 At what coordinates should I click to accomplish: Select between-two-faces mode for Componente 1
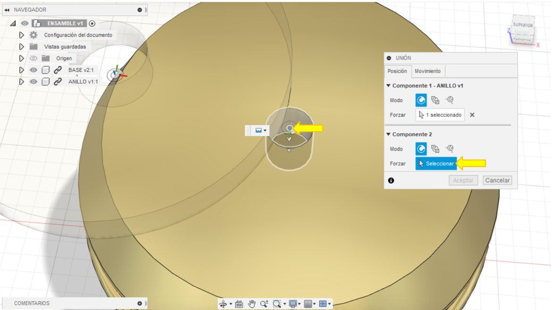[435, 101]
